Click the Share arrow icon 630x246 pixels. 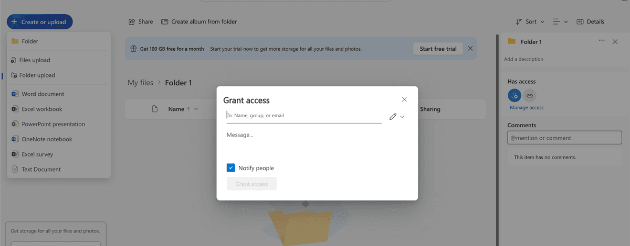pos(132,22)
